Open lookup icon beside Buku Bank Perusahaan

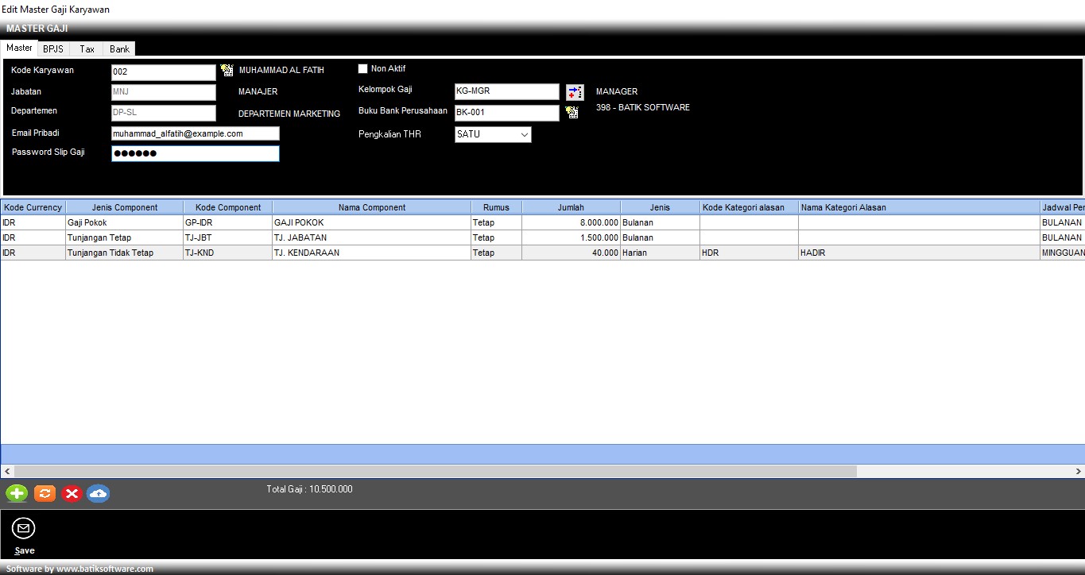click(571, 113)
